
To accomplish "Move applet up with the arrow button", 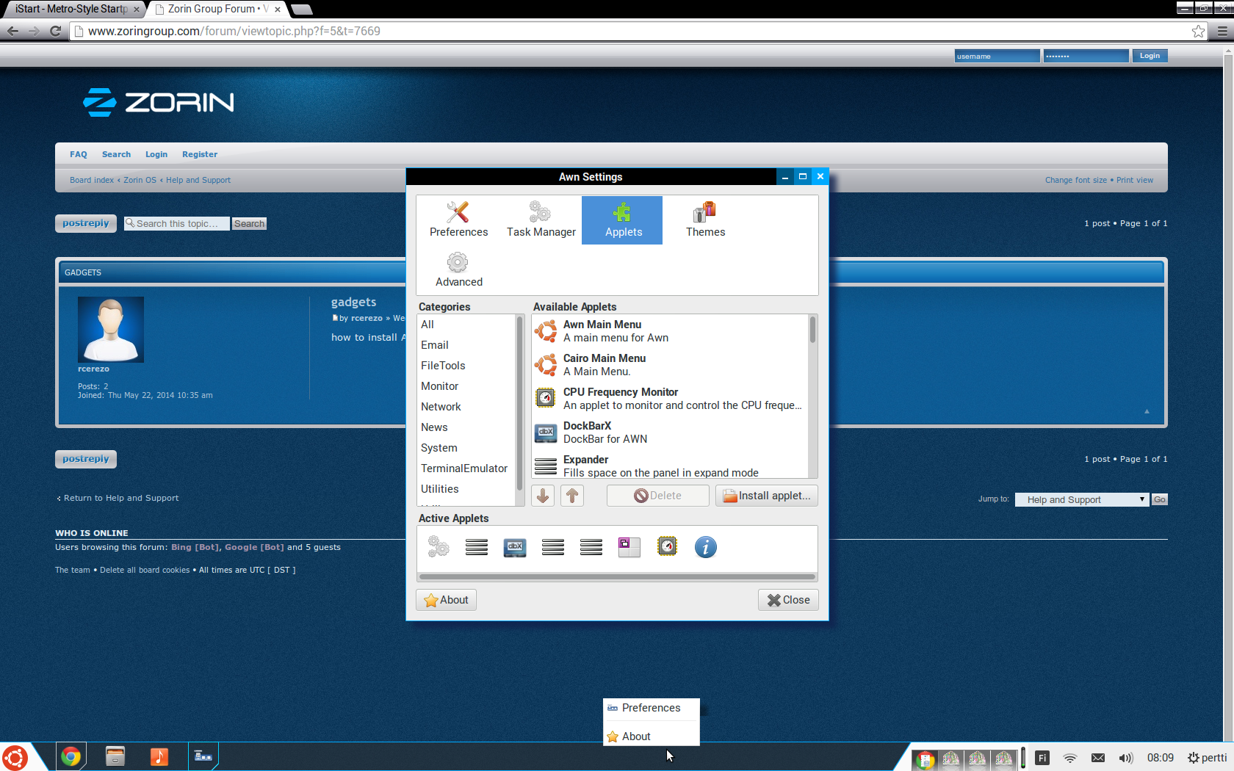I will (x=572, y=496).
